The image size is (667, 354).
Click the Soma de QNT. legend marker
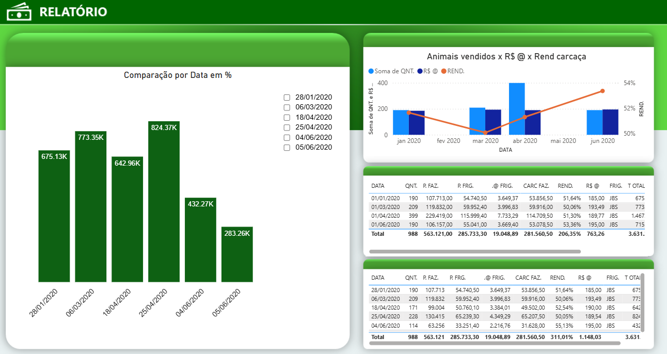(x=371, y=71)
